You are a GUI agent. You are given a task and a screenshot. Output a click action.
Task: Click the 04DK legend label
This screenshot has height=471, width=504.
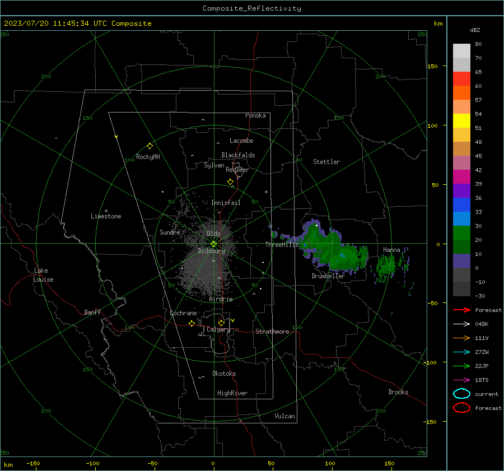pos(482,324)
